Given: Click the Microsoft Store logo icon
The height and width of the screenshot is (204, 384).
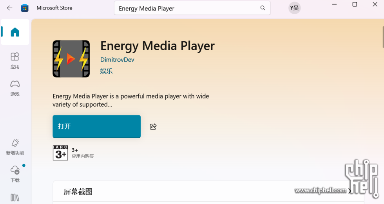Looking at the screenshot, I should pyautogui.click(x=24, y=8).
